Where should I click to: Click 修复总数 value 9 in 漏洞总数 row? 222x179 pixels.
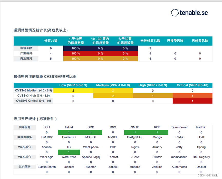click(x=51, y=48)
